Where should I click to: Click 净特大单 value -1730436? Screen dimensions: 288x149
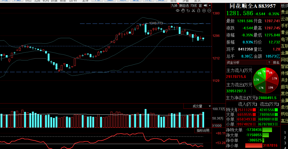coord(254,130)
